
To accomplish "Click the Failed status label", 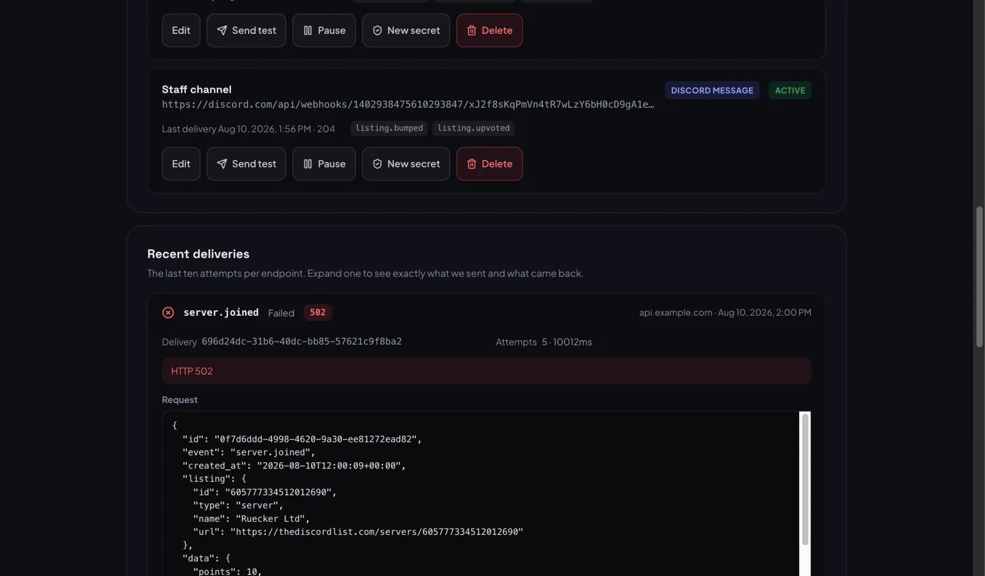I will click(x=281, y=313).
